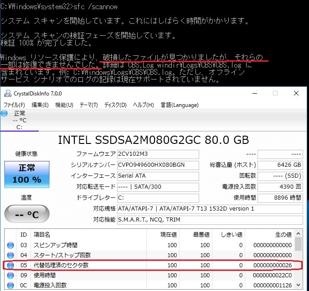Click the transfer mode field SATA/300
Viewport: 309px width, 291px height.
pos(158,187)
